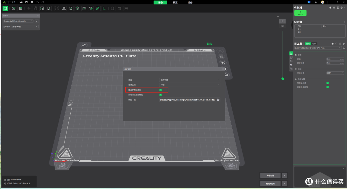Switch to the 预览 preview tab
The height and width of the screenshot is (189, 347).
(175, 3)
